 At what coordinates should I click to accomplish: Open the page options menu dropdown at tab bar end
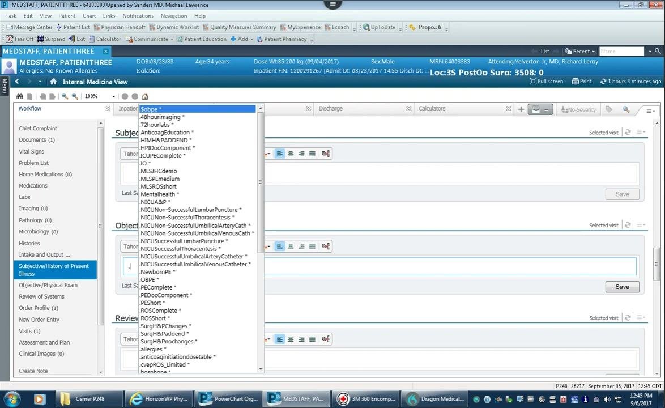(x=651, y=110)
